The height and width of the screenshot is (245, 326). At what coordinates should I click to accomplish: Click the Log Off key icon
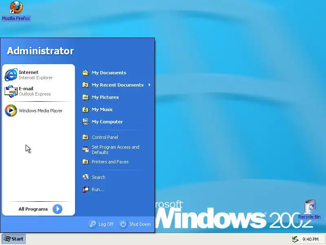[93, 224]
